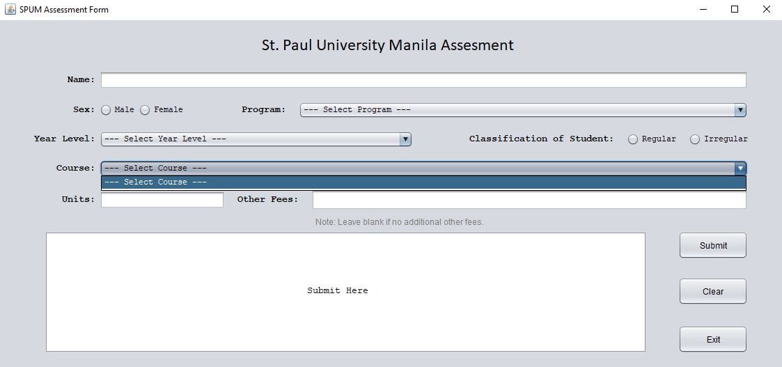782x367 pixels.
Task: Select the Female radio button
Action: 145,110
